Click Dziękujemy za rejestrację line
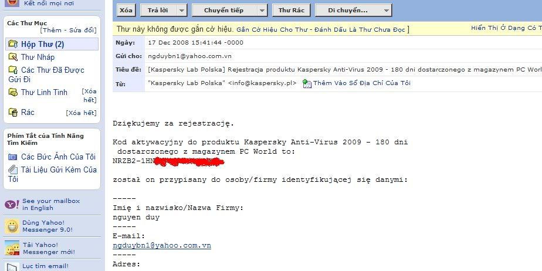Viewport: 542px width, 271px height. click(174, 124)
